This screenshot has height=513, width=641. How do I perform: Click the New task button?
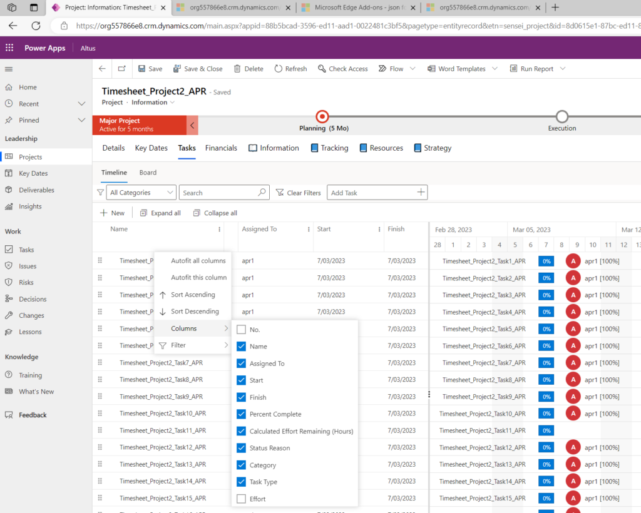(112, 213)
